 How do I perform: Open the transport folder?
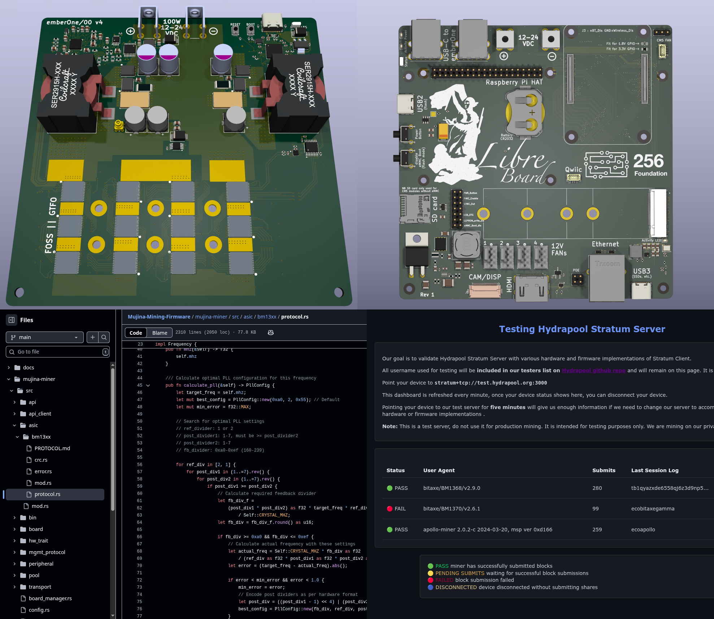pos(40,587)
